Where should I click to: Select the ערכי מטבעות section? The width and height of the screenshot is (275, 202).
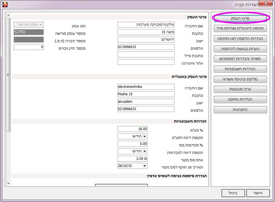tap(240, 89)
